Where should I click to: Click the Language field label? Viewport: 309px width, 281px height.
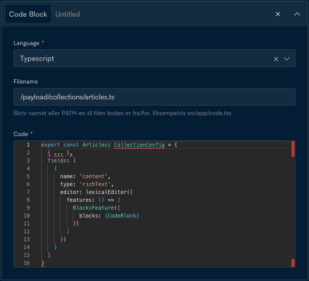pos(26,43)
